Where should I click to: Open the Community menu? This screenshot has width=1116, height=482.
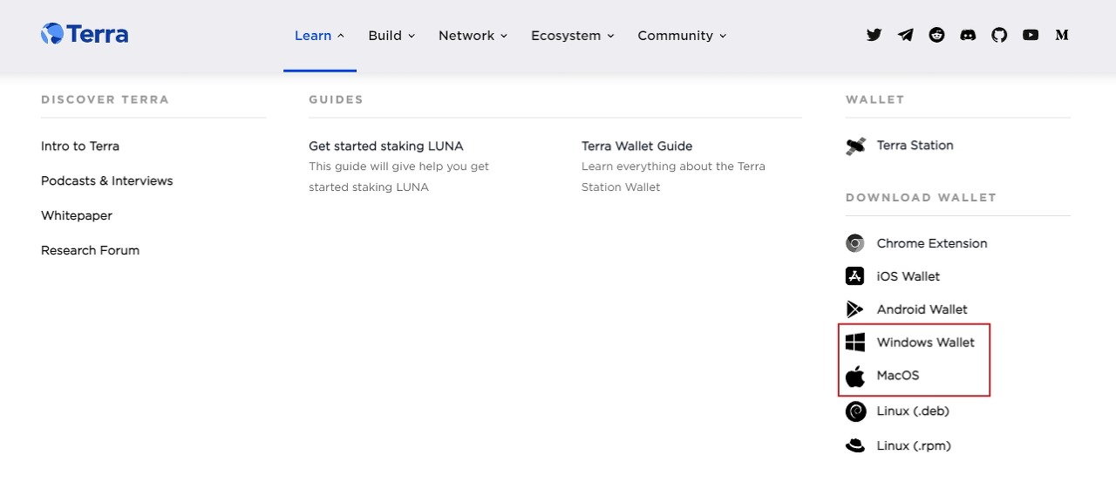[682, 36]
